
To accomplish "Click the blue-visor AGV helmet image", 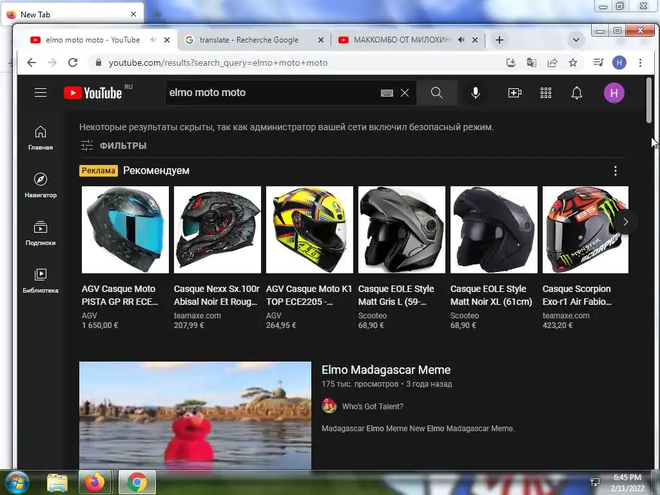I will tap(125, 230).
